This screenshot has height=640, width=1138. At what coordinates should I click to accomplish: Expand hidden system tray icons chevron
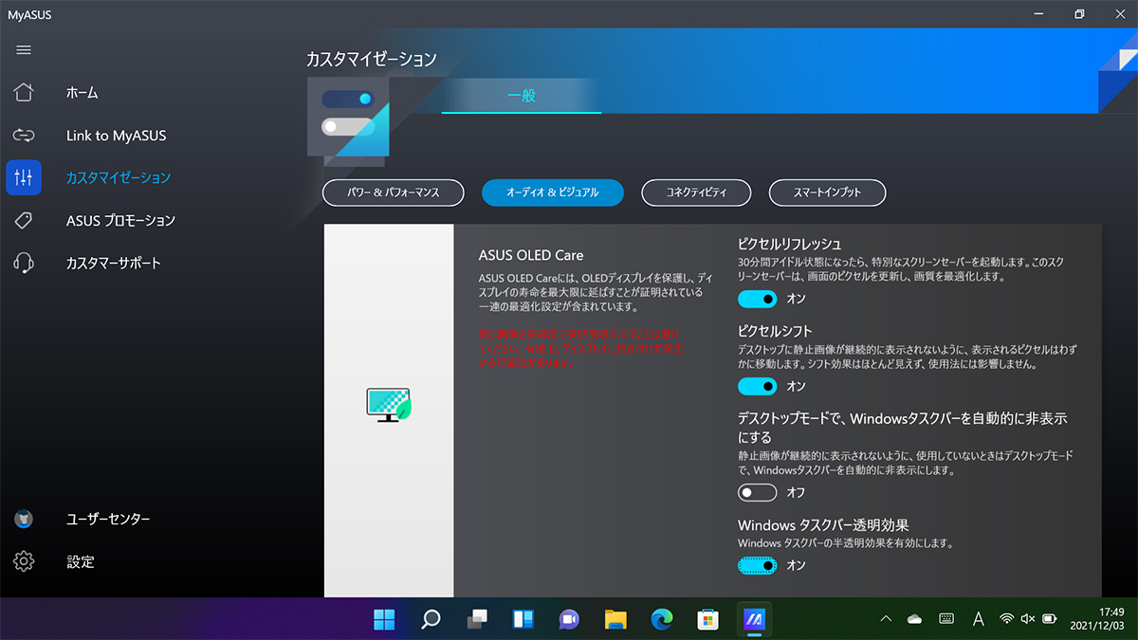[x=886, y=619]
